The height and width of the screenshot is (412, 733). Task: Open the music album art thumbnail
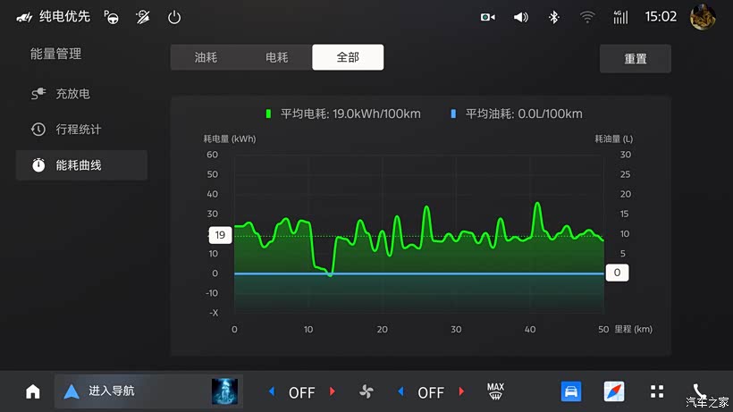[x=224, y=391]
